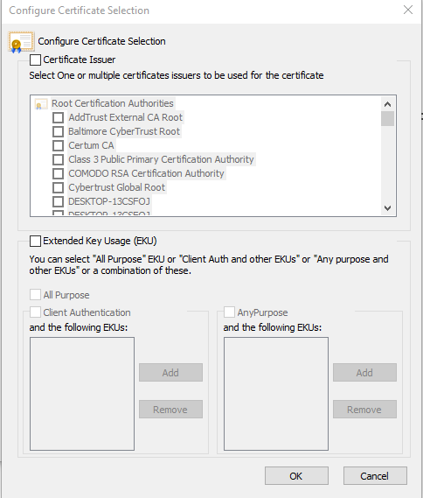The image size is (423, 498).
Task: Click Remove under AnyPurpose EKUs
Action: pyautogui.click(x=364, y=410)
